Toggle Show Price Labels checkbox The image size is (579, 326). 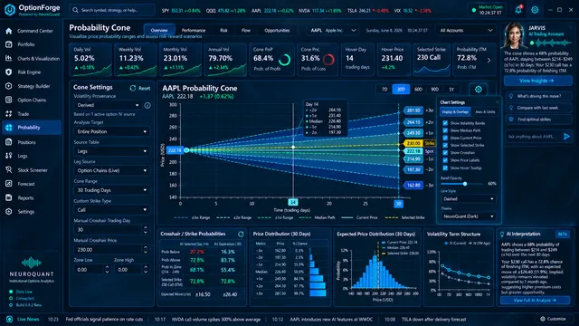click(445, 160)
